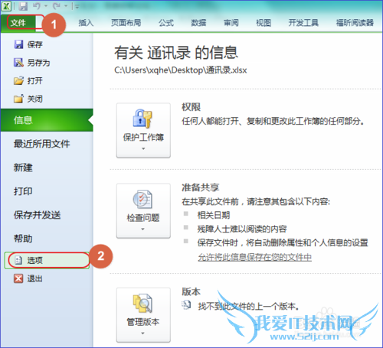Click the 打开 folder icon

pos(18,81)
